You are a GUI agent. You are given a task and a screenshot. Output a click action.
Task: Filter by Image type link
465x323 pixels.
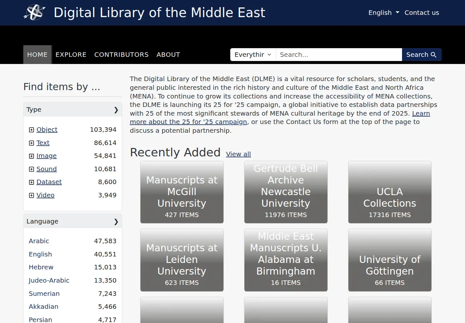[46, 156]
